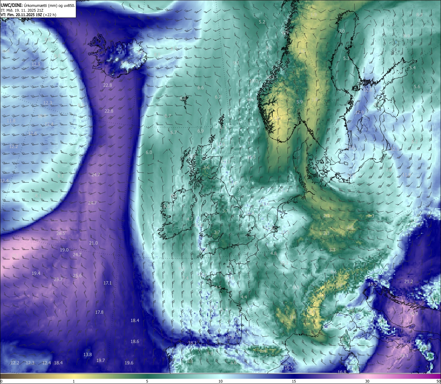Click the 19.0 value on the map
This screenshot has height=384, width=441.
64,250
